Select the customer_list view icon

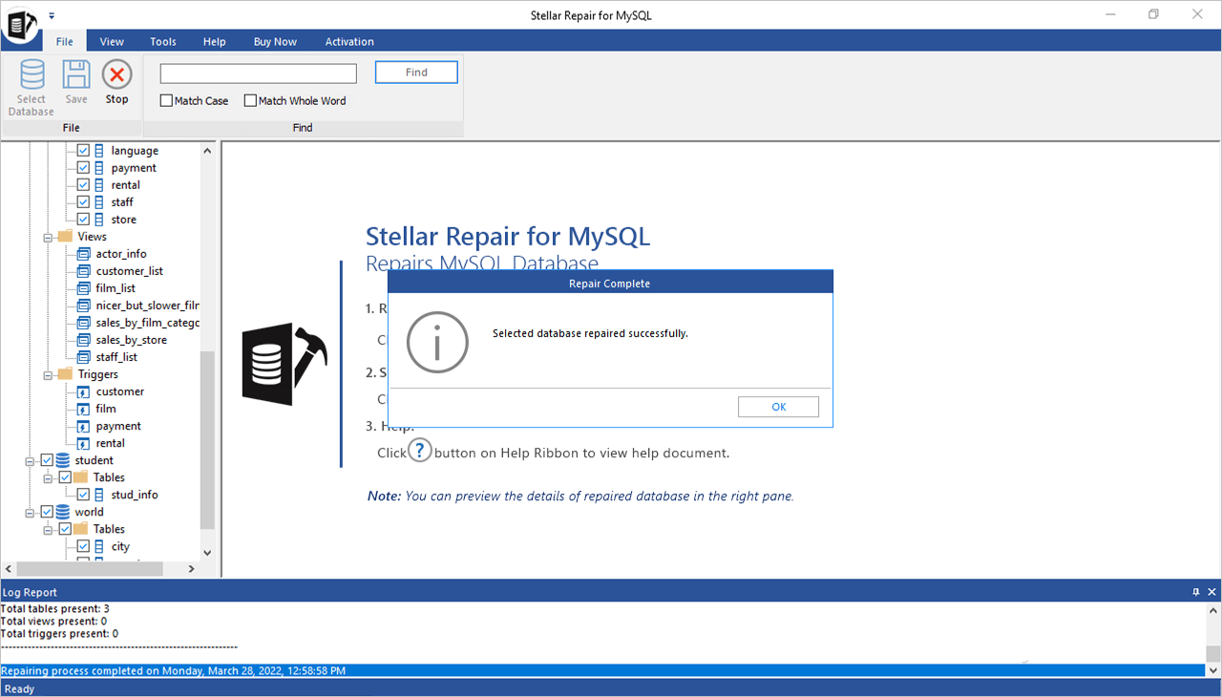coord(84,271)
